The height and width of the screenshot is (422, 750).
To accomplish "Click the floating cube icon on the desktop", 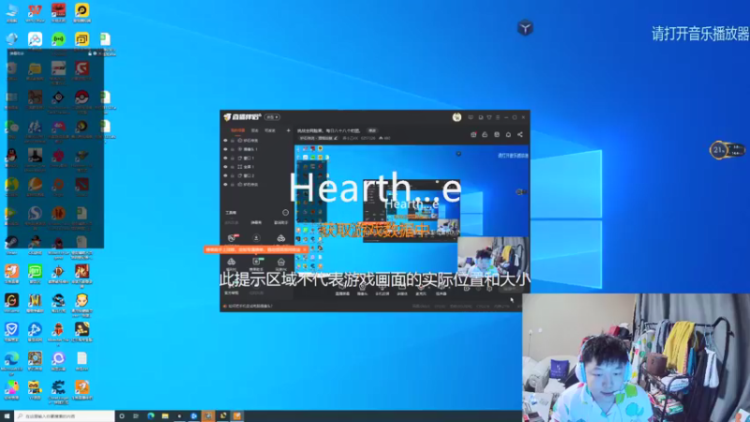I will coord(525,28).
